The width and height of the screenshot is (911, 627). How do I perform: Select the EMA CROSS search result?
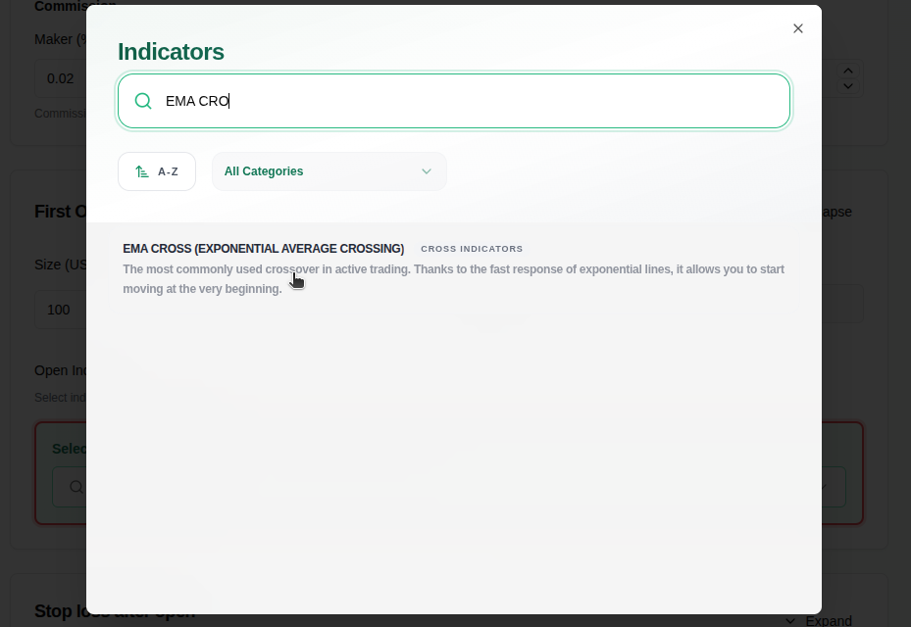tap(263, 248)
